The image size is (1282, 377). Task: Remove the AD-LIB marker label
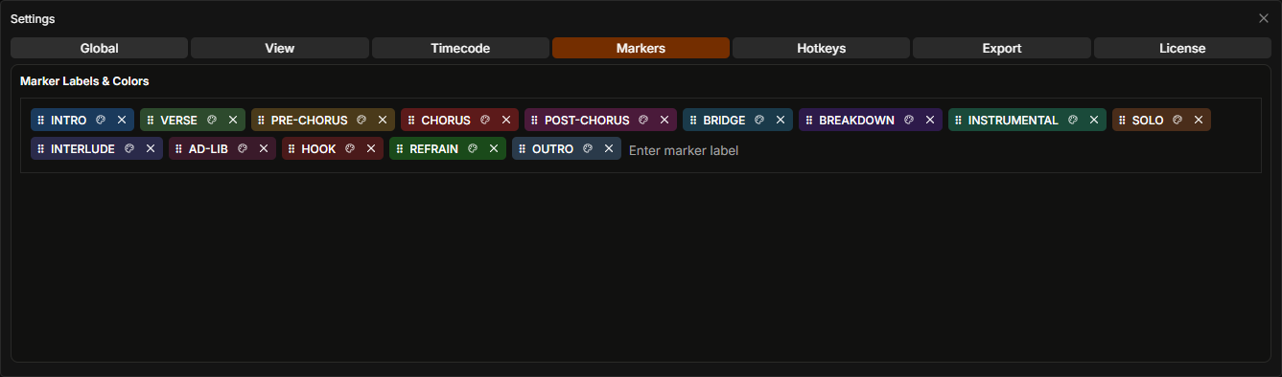(264, 149)
